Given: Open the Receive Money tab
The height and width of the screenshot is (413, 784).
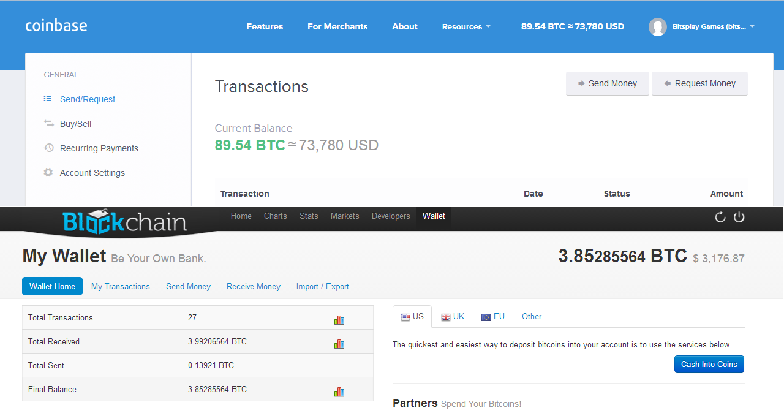Looking at the screenshot, I should pos(254,286).
